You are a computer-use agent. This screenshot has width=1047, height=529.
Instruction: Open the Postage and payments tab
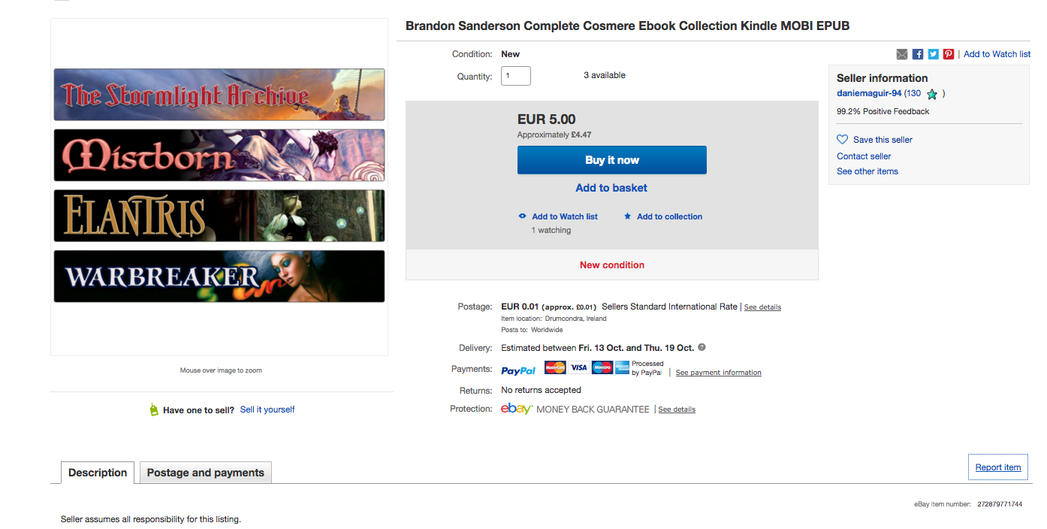click(x=205, y=473)
